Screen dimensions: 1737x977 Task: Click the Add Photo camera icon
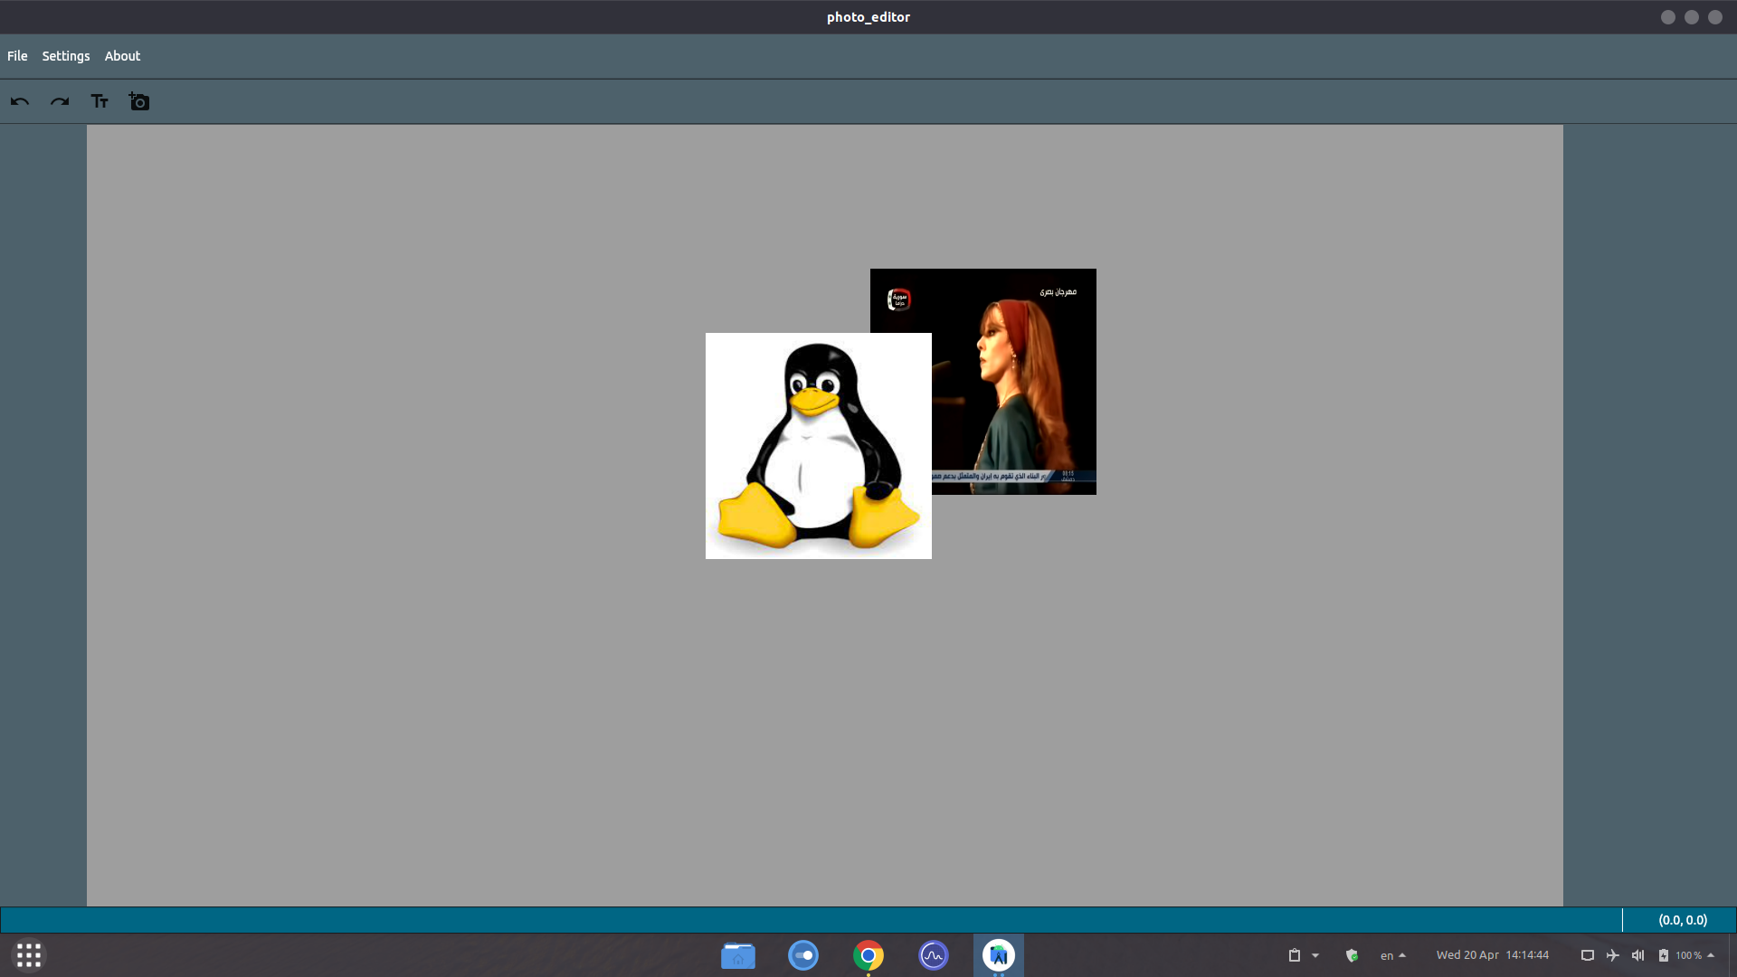pyautogui.click(x=138, y=101)
